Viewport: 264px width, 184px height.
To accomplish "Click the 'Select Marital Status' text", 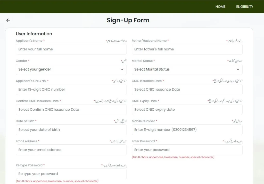I will (x=152, y=69).
